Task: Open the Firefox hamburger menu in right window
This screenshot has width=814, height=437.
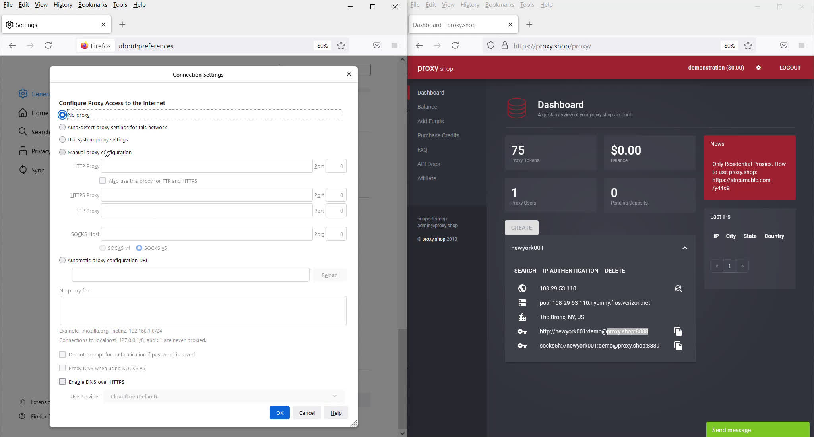Action: 801,46
